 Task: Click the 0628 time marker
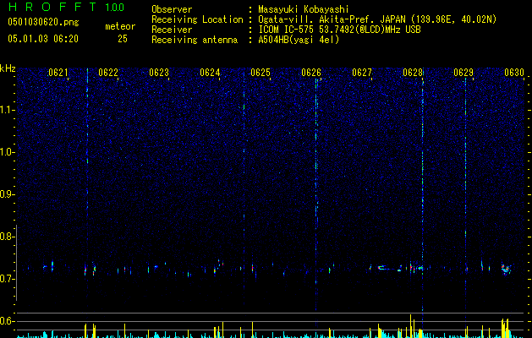coord(413,73)
